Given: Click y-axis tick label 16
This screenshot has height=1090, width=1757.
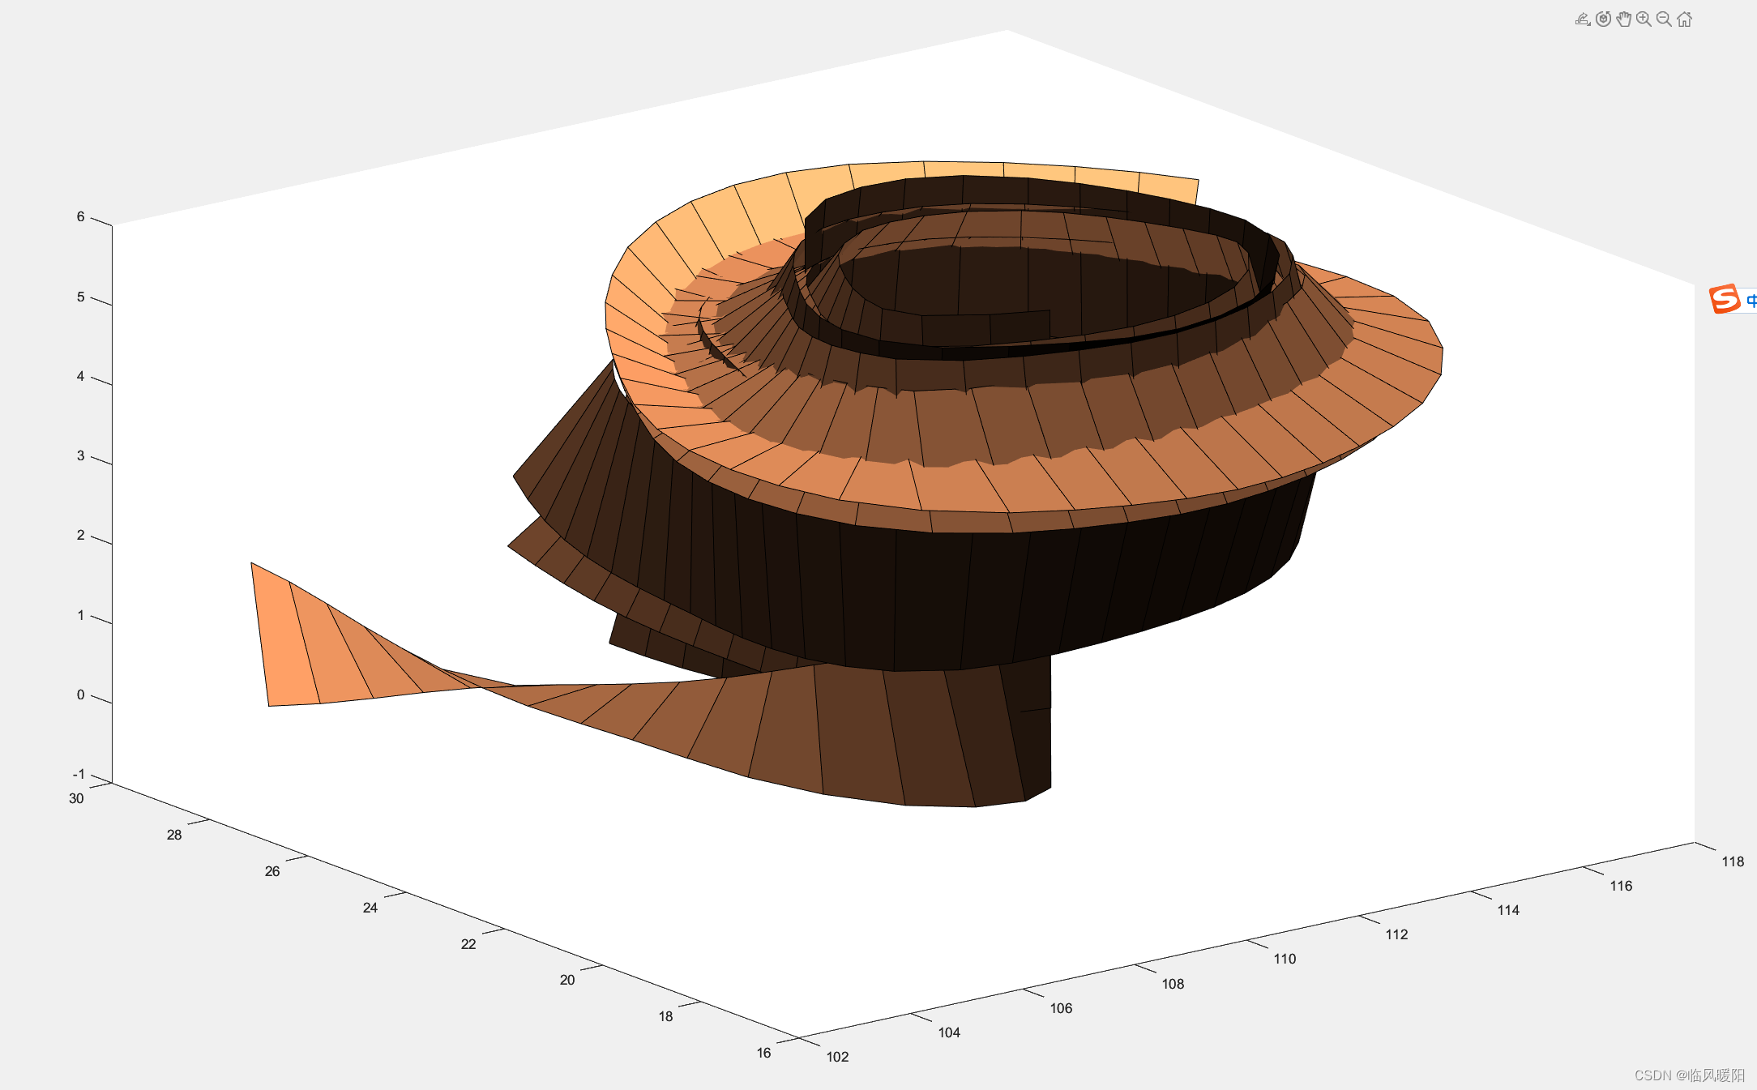Looking at the screenshot, I should click(763, 1053).
